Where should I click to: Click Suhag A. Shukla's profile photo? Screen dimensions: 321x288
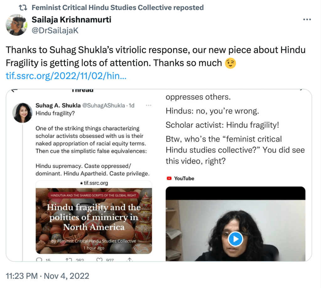pos(23,112)
